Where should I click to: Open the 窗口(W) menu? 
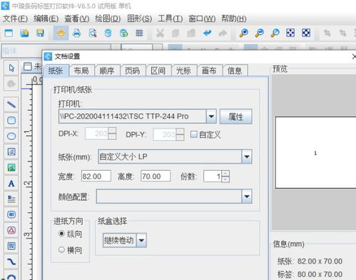(202, 19)
